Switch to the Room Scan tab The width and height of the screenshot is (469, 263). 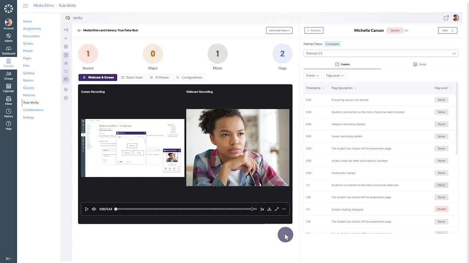[x=132, y=77]
